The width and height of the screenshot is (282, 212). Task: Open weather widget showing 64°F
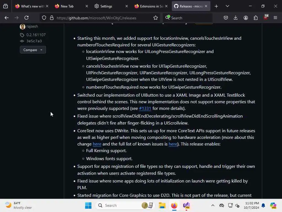coord(18,205)
